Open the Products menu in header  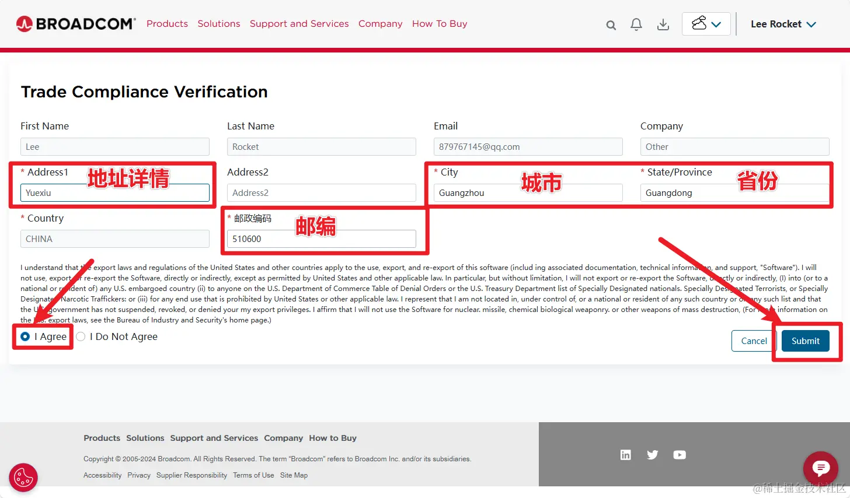(167, 24)
